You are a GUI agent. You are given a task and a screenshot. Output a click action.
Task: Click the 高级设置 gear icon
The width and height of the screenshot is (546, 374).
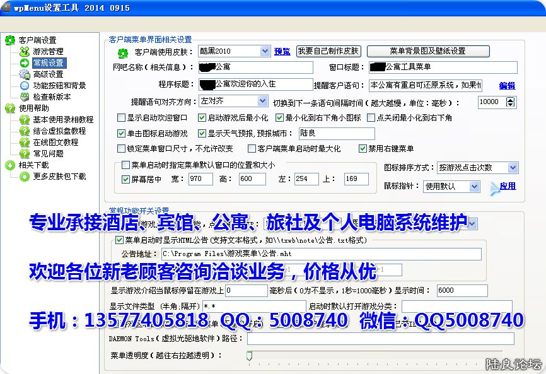point(25,74)
